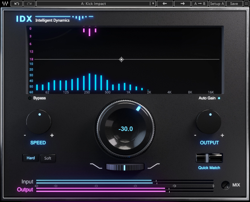Click the MIX knob
250x202 pixels.
click(225, 185)
